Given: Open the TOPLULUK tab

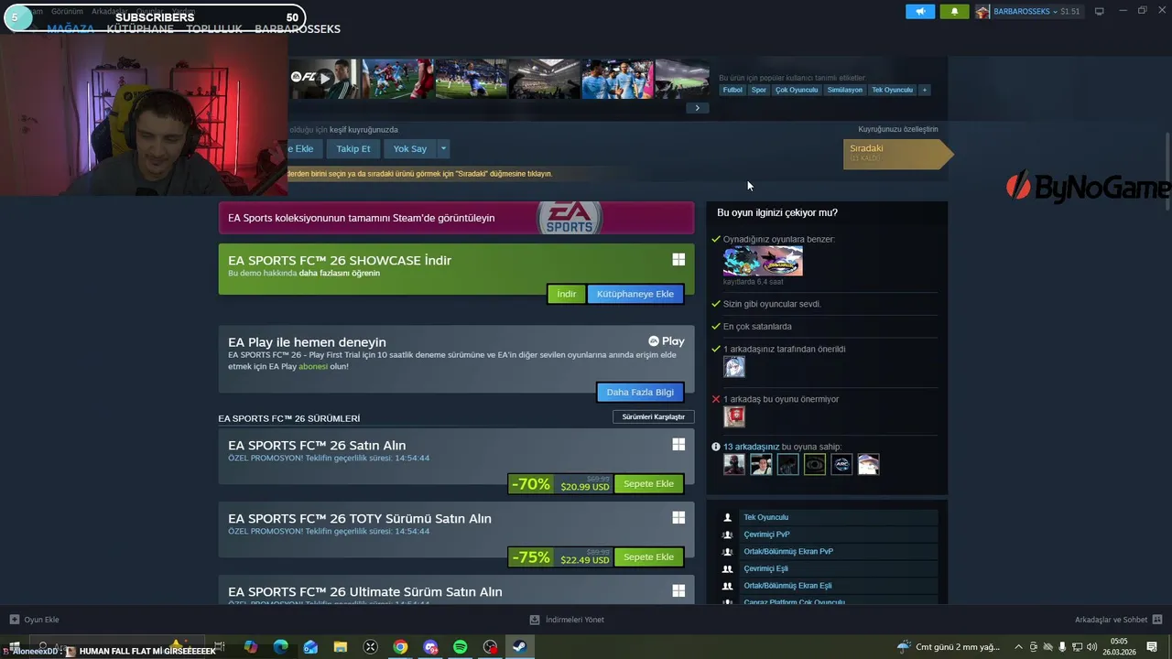Looking at the screenshot, I should click(x=214, y=29).
